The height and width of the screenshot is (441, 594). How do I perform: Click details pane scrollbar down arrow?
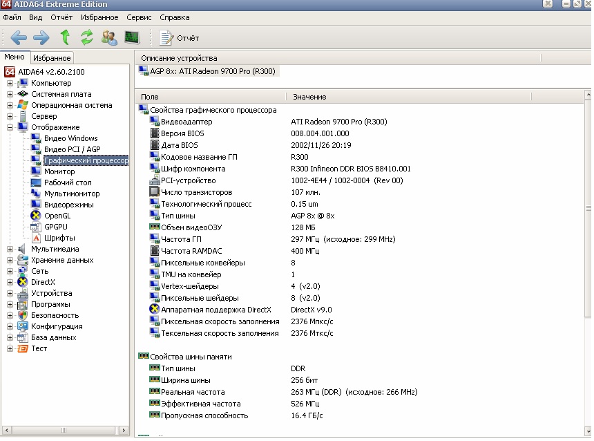pyautogui.click(x=588, y=431)
